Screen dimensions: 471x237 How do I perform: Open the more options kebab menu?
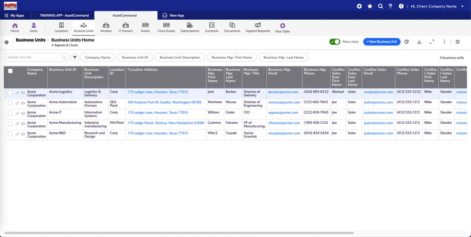pyautogui.click(x=444, y=42)
